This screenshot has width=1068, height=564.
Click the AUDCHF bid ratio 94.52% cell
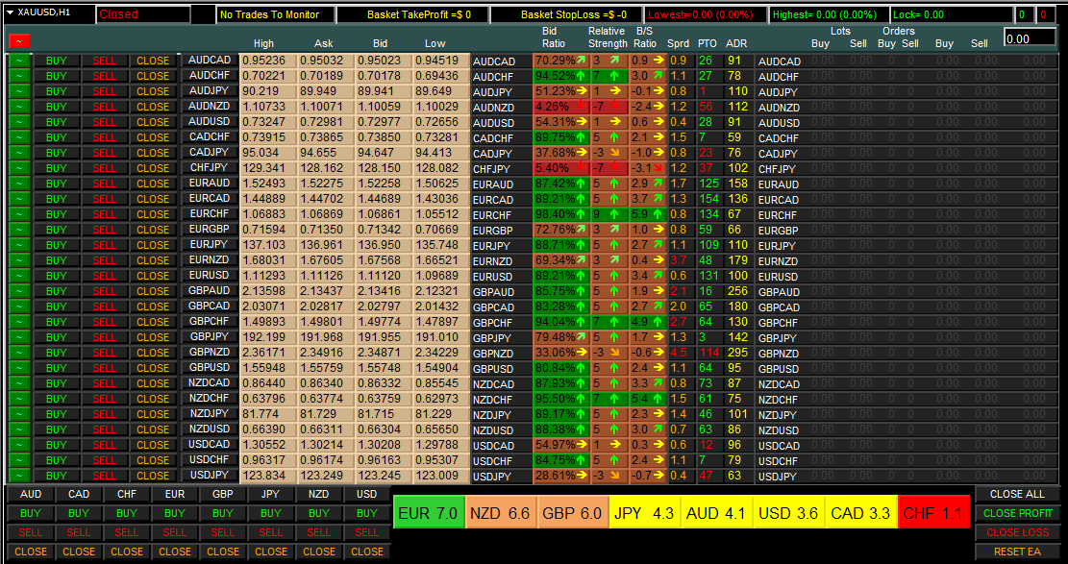click(x=561, y=76)
